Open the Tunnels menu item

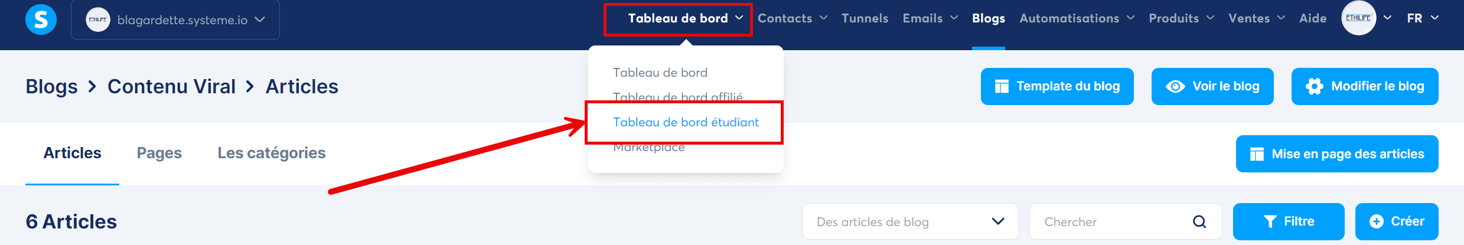pyautogui.click(x=865, y=18)
